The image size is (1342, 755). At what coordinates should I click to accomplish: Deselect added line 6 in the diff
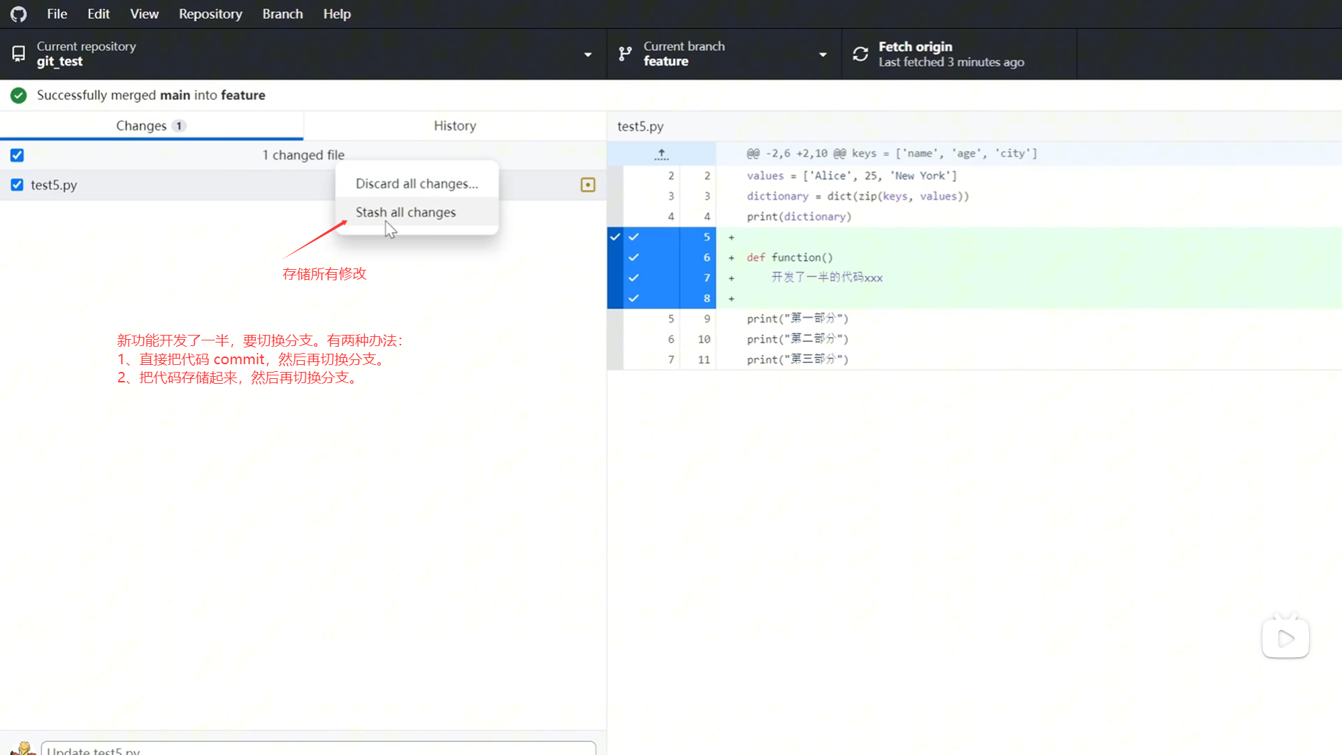pyautogui.click(x=634, y=257)
